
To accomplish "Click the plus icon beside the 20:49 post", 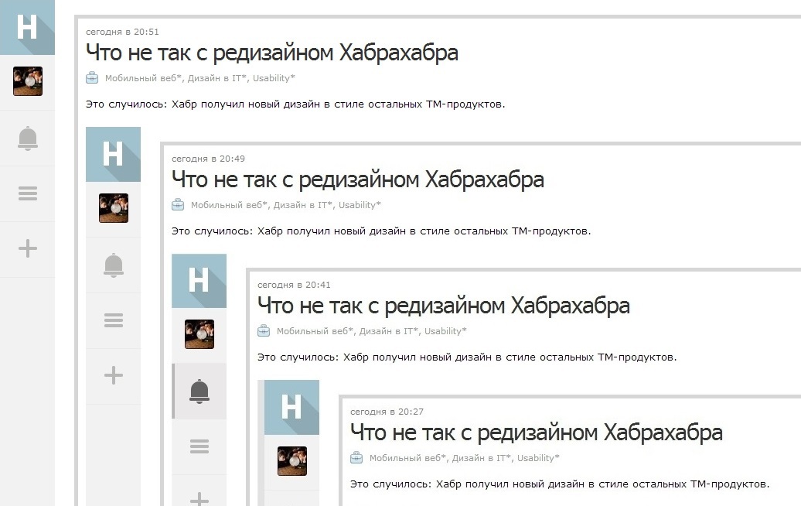I will pos(114,375).
